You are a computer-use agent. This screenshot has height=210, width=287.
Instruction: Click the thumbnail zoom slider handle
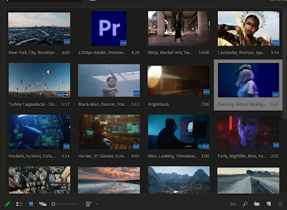(x=53, y=204)
